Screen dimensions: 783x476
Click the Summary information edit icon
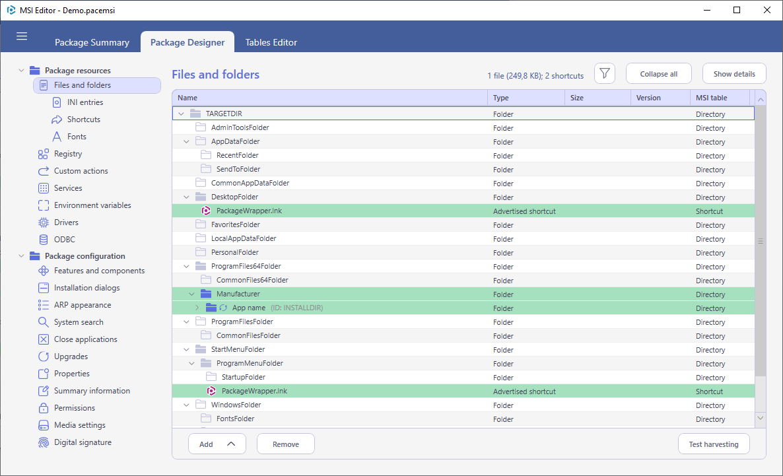pyautogui.click(x=44, y=391)
